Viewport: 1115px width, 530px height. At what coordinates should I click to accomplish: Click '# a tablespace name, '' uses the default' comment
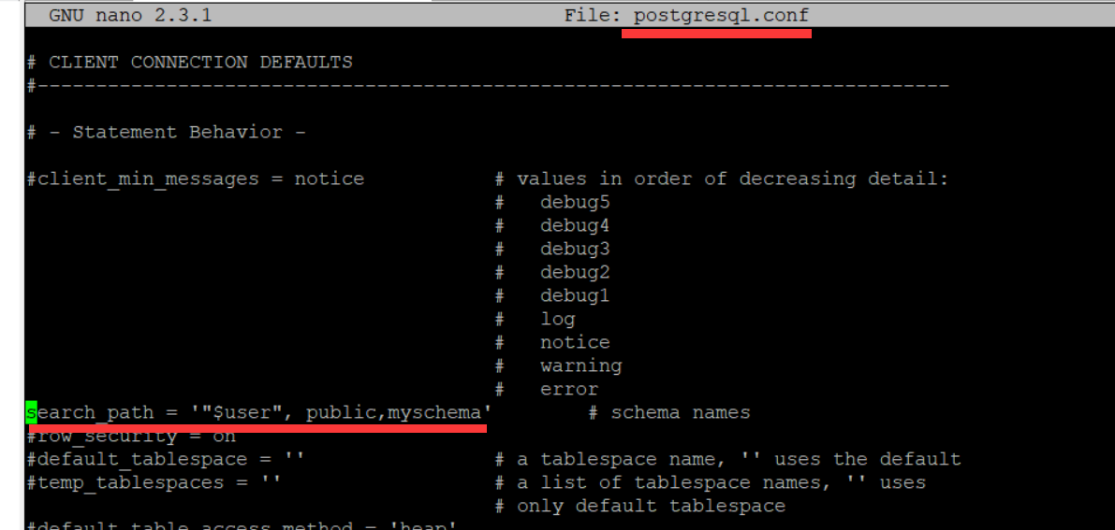727,459
